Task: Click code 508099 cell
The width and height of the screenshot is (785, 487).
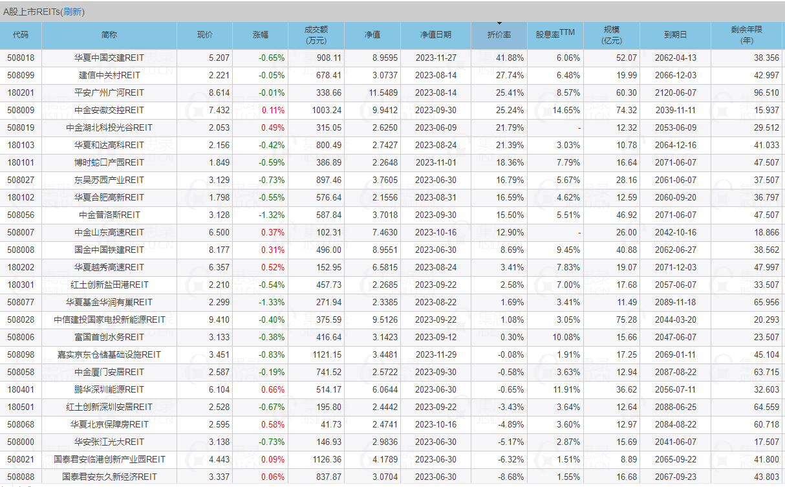Action: tap(21, 75)
